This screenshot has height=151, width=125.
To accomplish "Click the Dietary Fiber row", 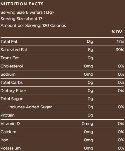I will tap(62, 91).
